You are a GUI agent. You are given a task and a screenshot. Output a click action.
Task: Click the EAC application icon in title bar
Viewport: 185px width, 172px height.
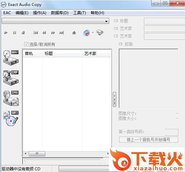click(4, 5)
